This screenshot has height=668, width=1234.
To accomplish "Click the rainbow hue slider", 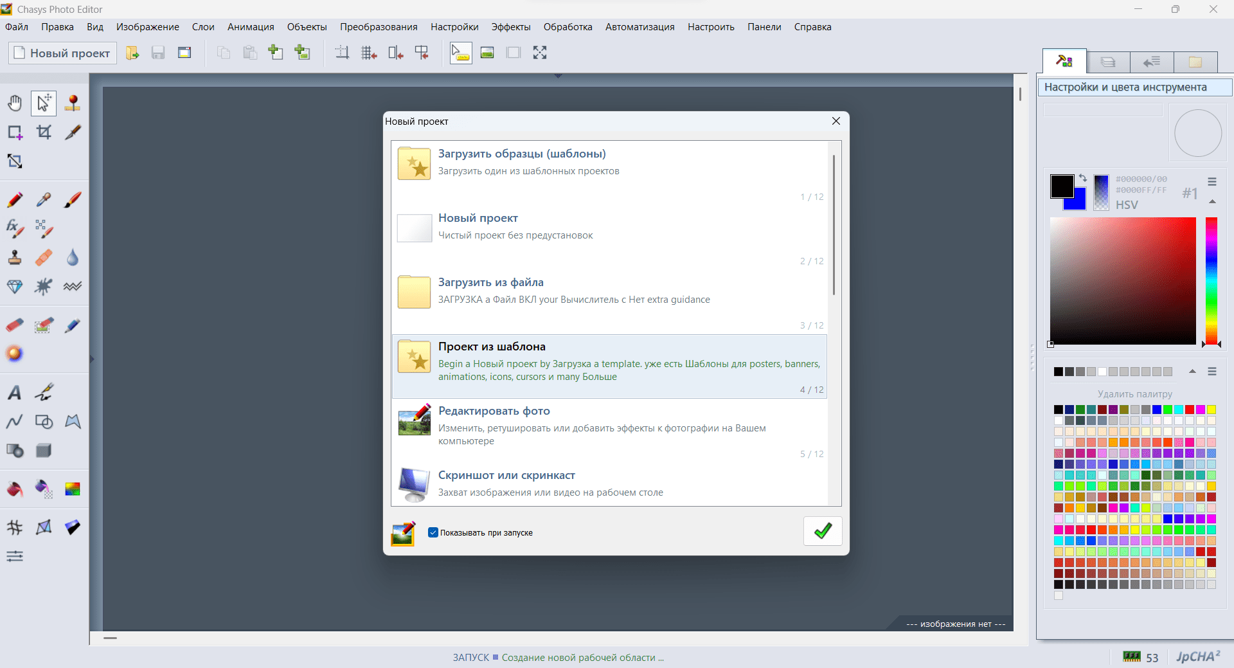I will [1212, 281].
